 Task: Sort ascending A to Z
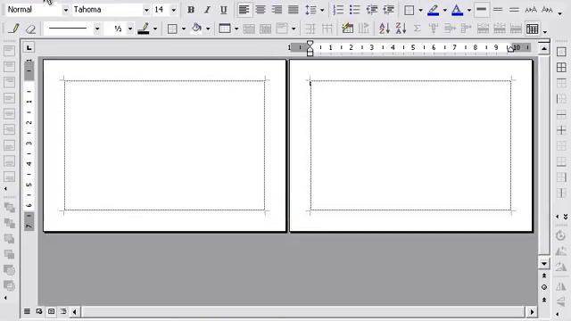click(385, 29)
